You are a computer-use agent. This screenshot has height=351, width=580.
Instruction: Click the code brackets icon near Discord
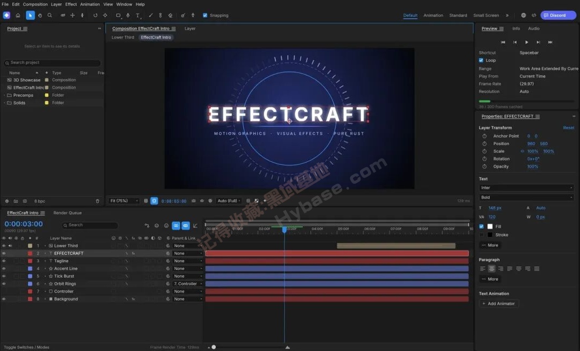coord(534,16)
